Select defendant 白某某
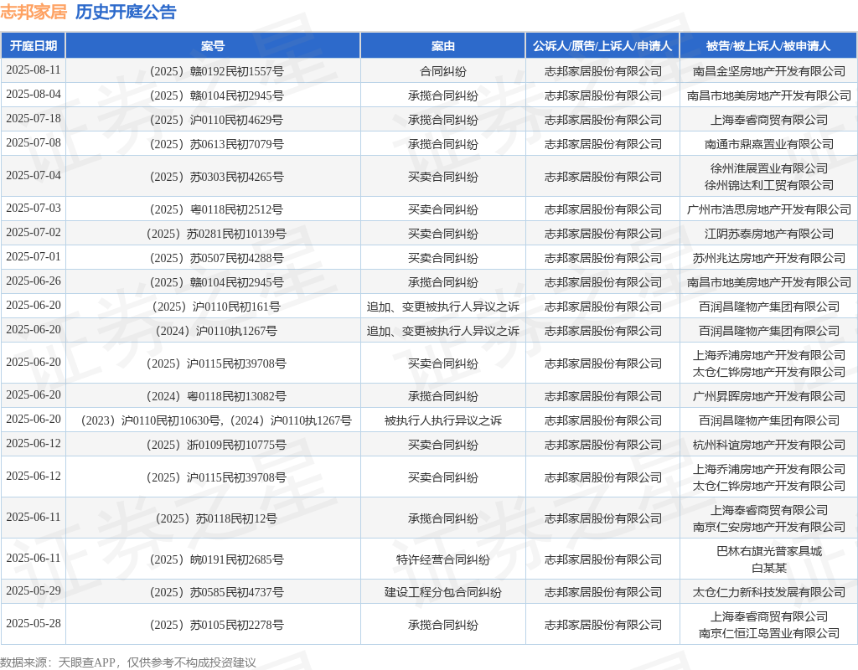Image resolution: width=858 pixels, height=670 pixels. tap(769, 569)
